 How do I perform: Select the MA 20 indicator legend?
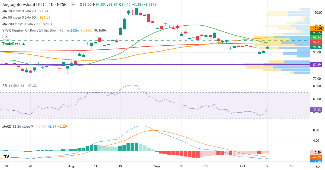19,11
